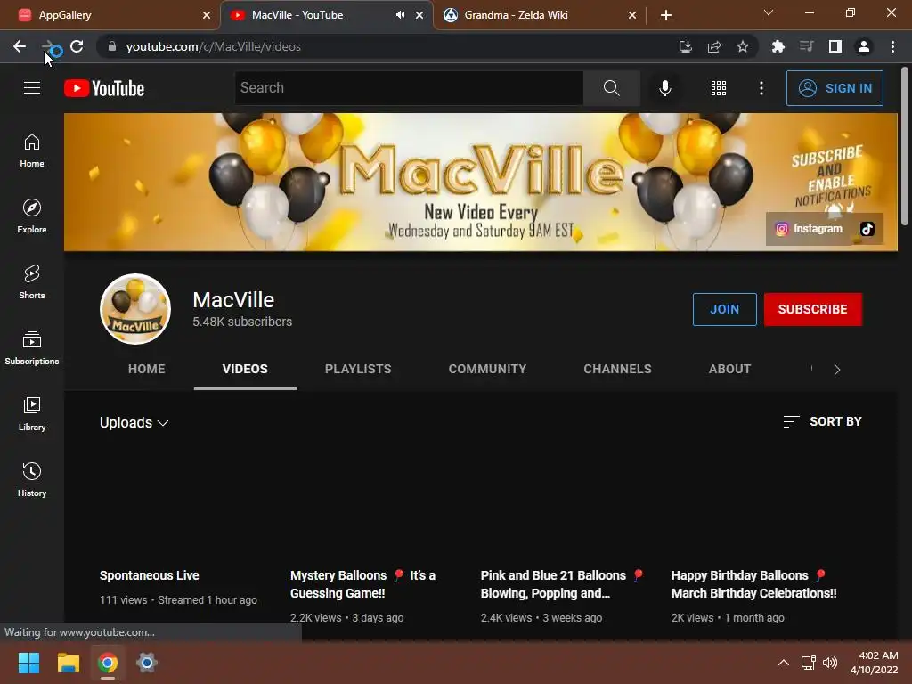Expand the Uploads filter dropdown
Screen dimensions: 912x684
(x=134, y=422)
